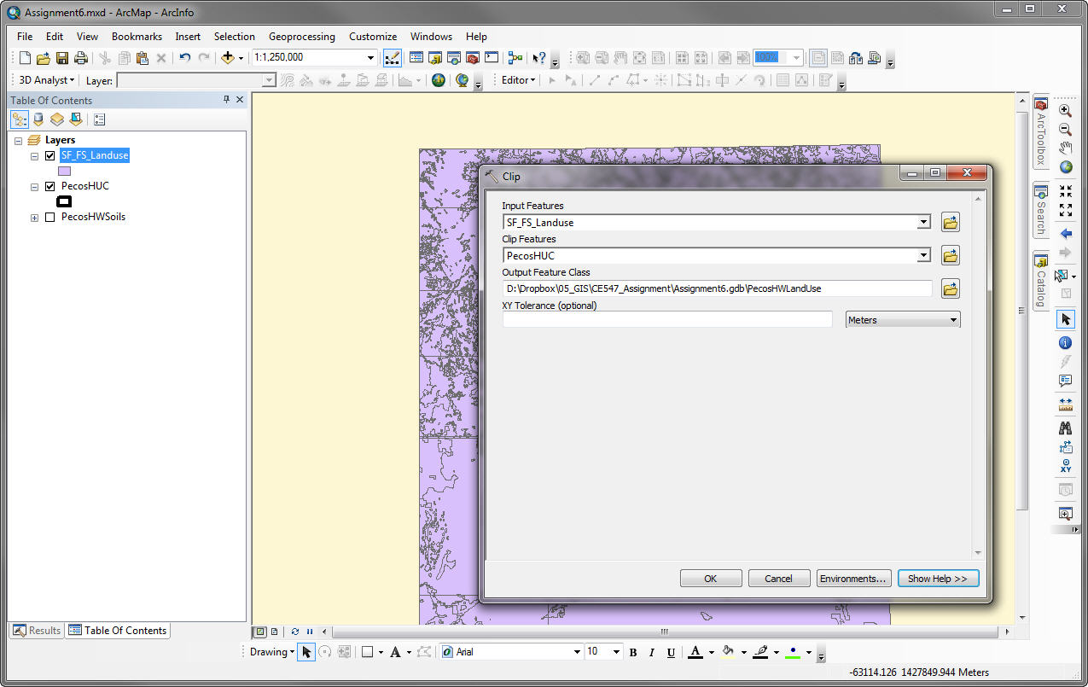1088x687 pixels.
Task: Toggle bold text formatting
Action: (x=633, y=652)
